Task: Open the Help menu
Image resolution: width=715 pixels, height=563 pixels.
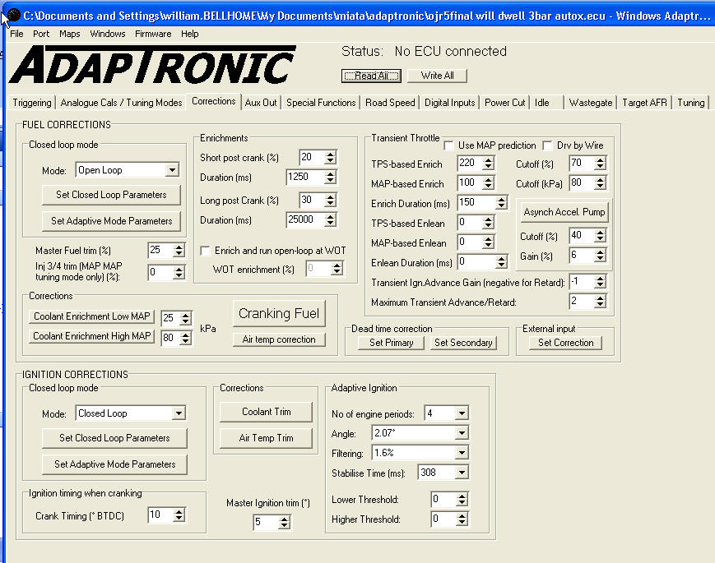Action: [x=190, y=34]
